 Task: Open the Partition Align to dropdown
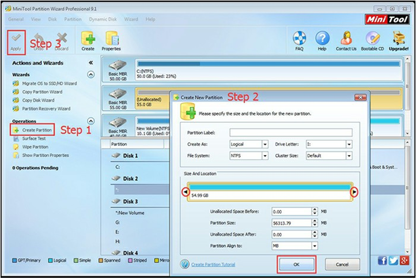tap(315, 246)
